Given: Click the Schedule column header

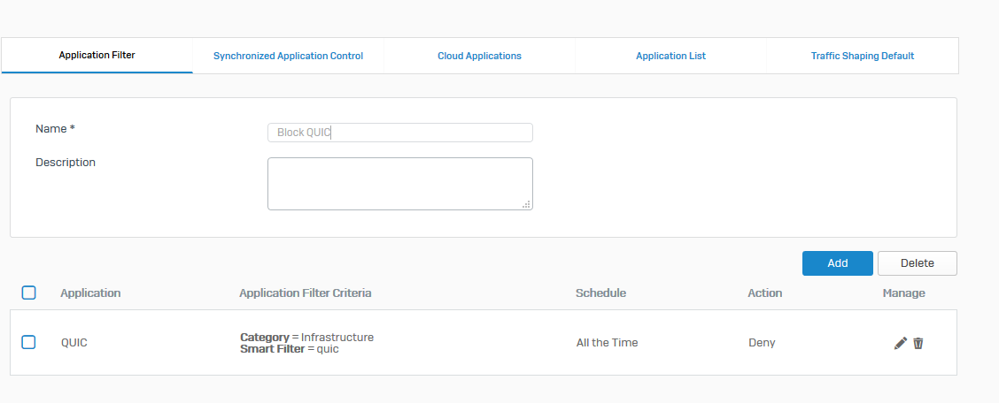Looking at the screenshot, I should [600, 293].
